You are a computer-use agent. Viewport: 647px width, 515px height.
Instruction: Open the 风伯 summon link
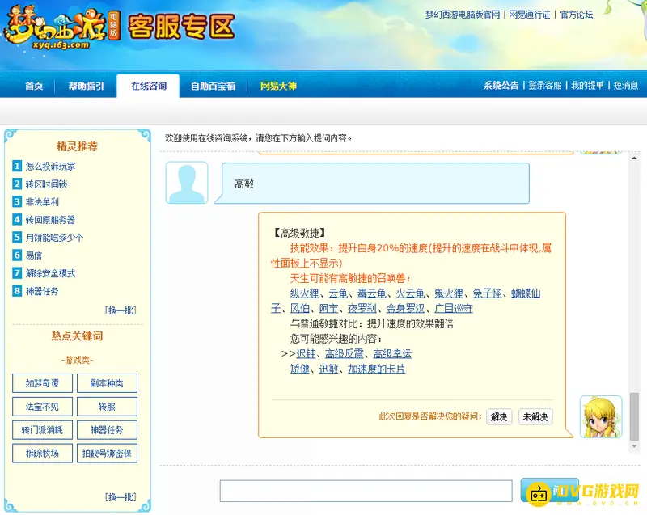(x=300, y=308)
